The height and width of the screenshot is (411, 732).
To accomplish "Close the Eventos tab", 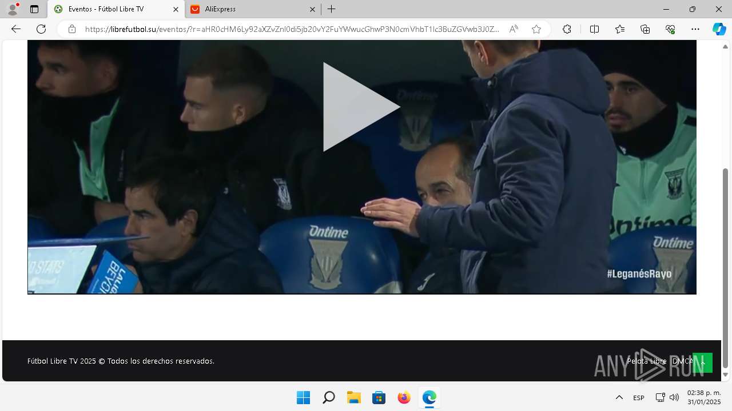I will coord(176,9).
